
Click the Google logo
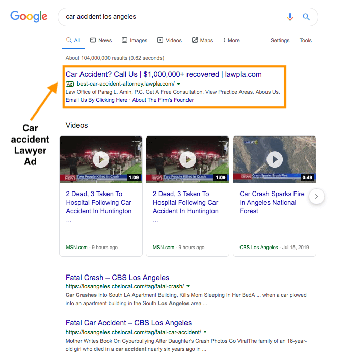(29, 17)
